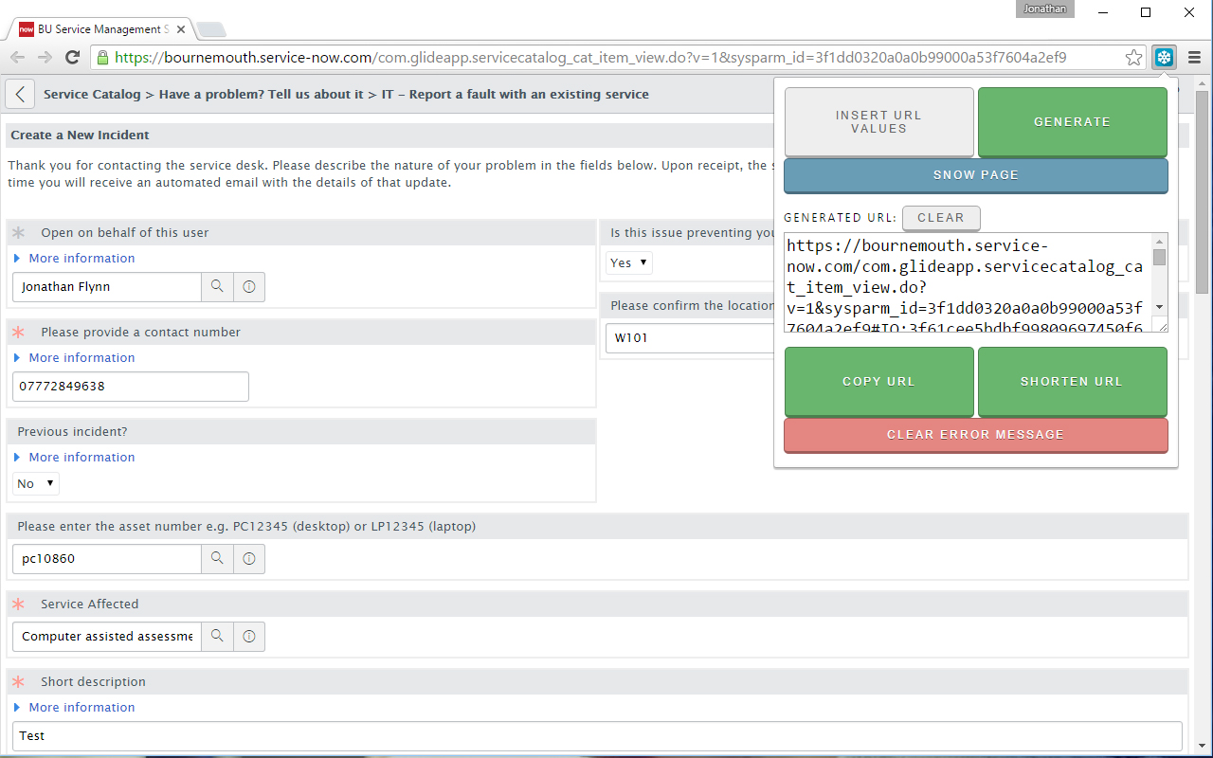Click the Open on behalf user field
This screenshot has height=758, width=1213.
[107, 286]
